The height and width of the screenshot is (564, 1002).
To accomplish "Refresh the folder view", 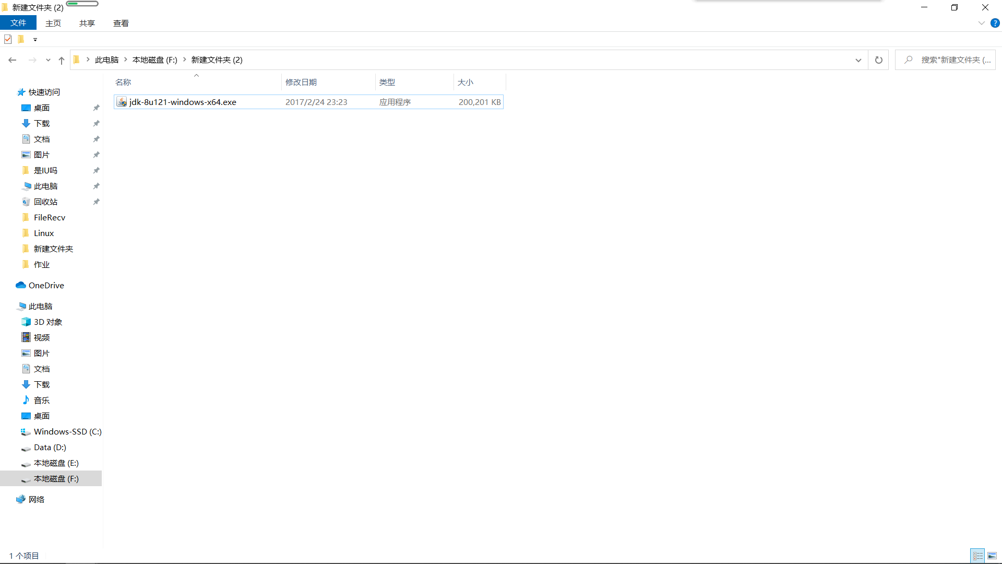I will (879, 60).
